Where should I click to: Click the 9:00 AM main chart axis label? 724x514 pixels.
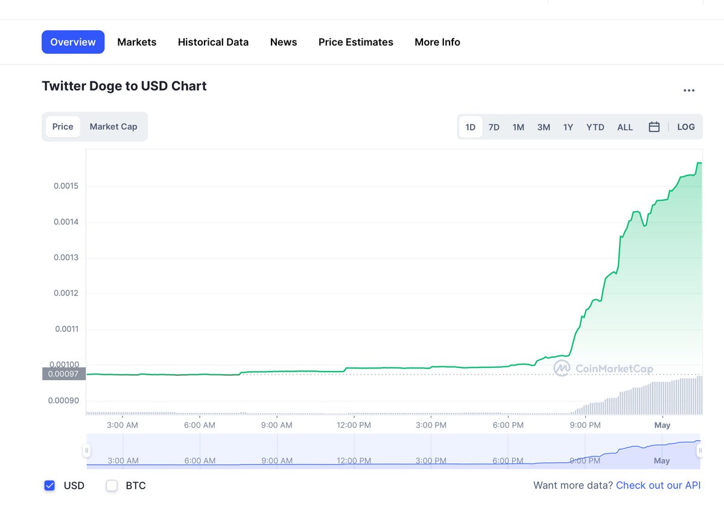(x=277, y=425)
